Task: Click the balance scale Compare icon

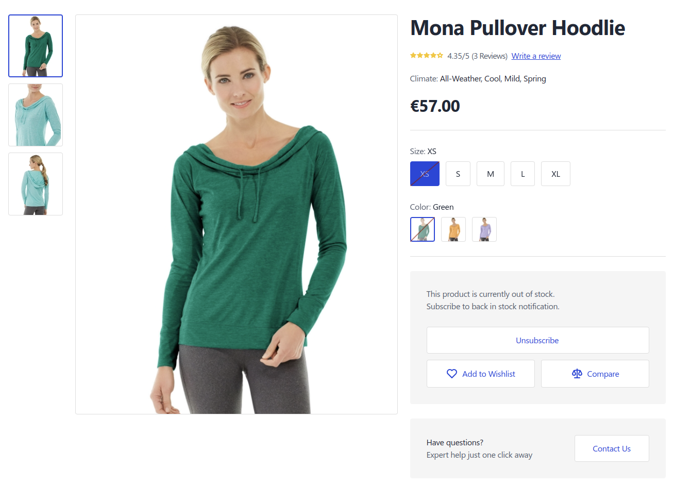Action: [577, 374]
